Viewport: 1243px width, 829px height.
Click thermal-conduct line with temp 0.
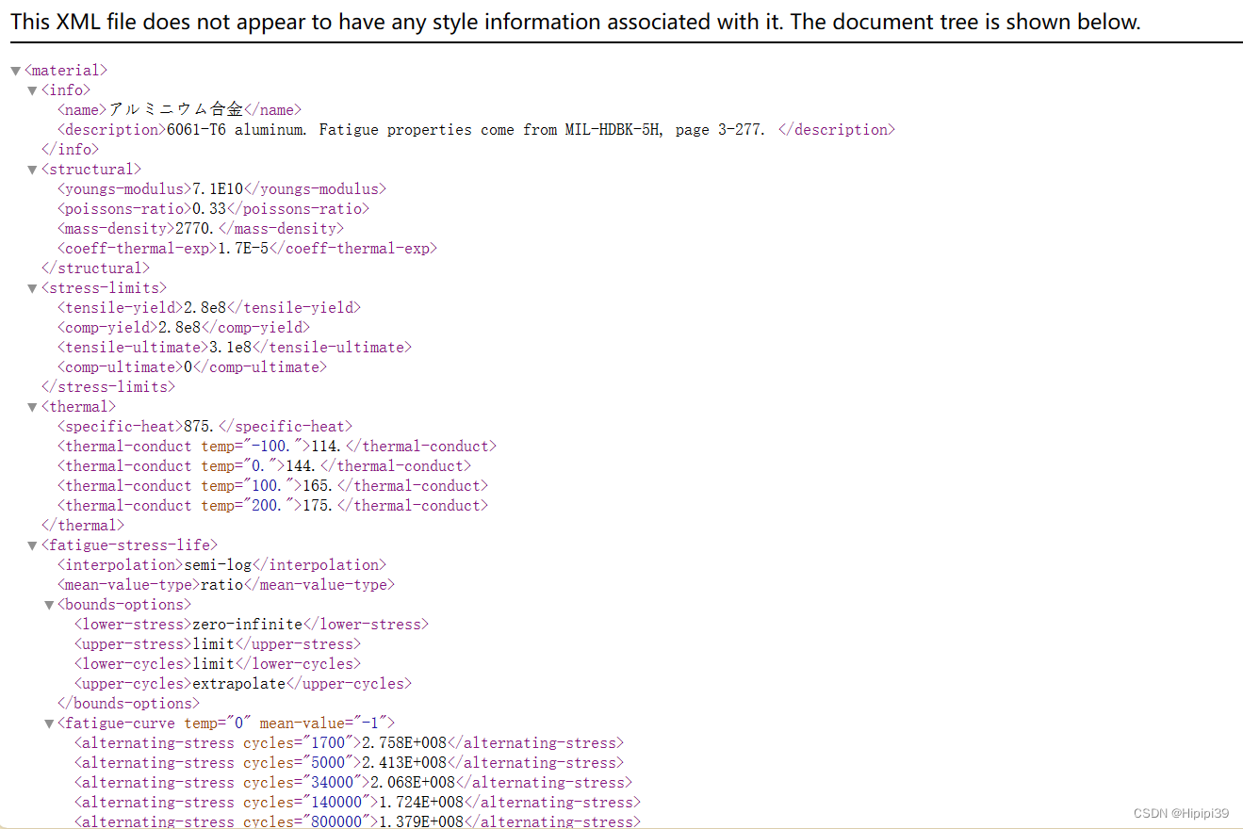[x=264, y=466]
